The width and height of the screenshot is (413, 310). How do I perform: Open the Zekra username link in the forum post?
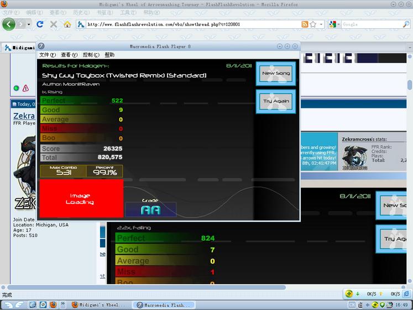coord(24,116)
